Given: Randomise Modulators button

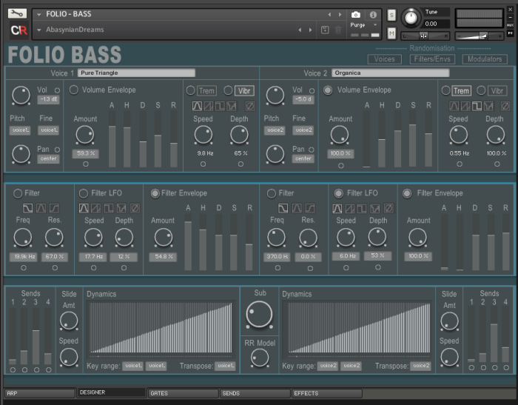Looking at the screenshot, I should (x=485, y=59).
